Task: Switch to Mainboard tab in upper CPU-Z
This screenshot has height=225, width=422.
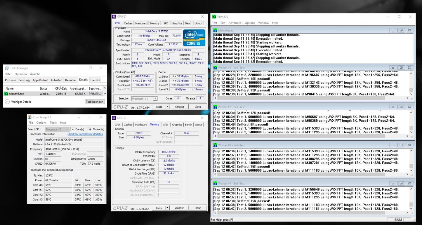Action: click(141, 23)
